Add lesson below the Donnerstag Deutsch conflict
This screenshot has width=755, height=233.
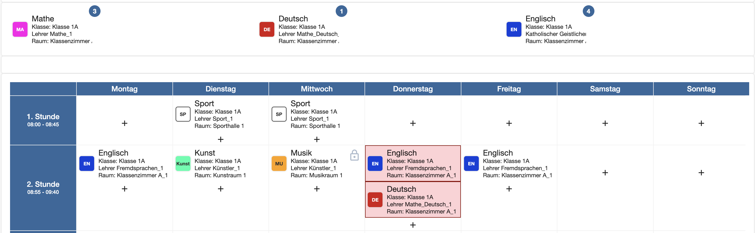coord(413,225)
